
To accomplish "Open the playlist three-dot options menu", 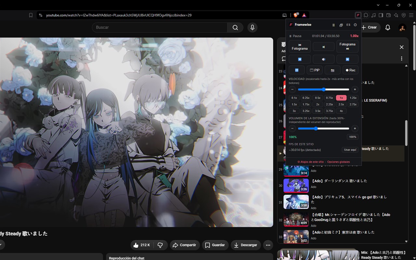I will coord(402,58).
